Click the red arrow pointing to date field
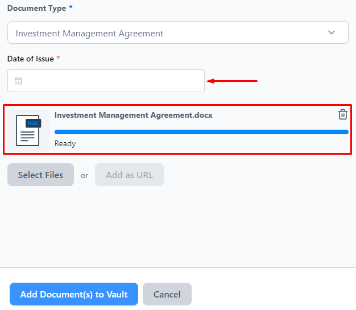Viewport: 356px width, 310px height. click(x=232, y=81)
